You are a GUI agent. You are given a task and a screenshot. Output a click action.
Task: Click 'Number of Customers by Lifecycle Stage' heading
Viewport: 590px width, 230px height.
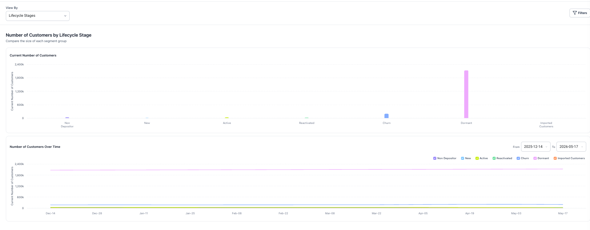(49, 35)
